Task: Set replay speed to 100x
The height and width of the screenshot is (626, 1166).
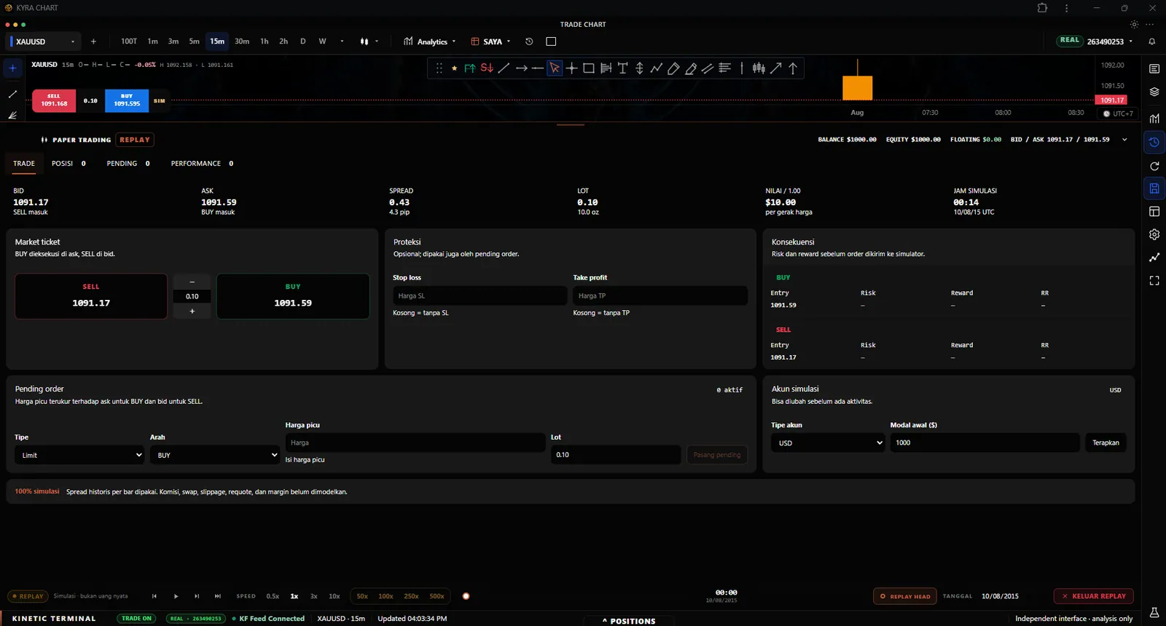Action: tap(386, 596)
